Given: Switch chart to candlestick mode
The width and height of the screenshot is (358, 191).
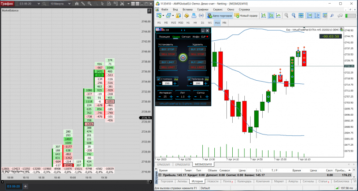Looking at the screenshot, I should [x=271, y=16].
